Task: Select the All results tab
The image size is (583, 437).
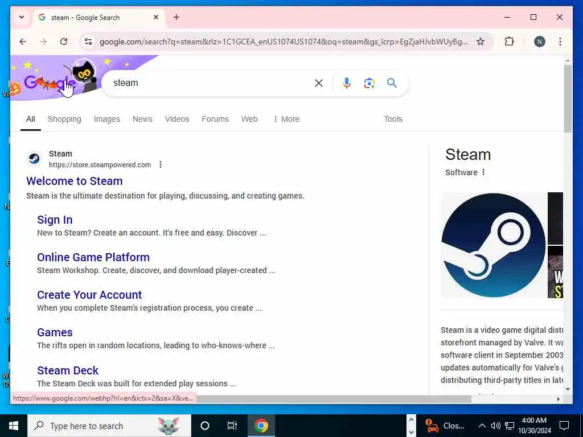Action: [x=31, y=119]
